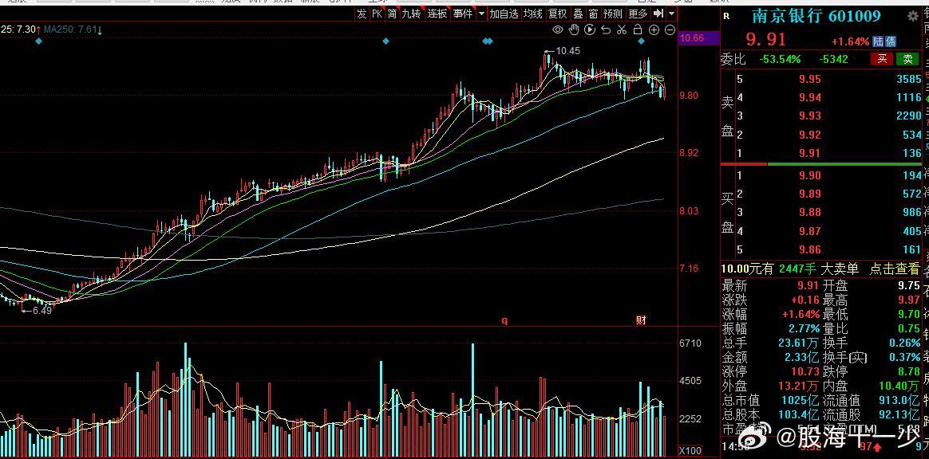This screenshot has width=929, height=459.
Task: Zoom in with the plus circle icon
Action: pyautogui.click(x=654, y=29)
